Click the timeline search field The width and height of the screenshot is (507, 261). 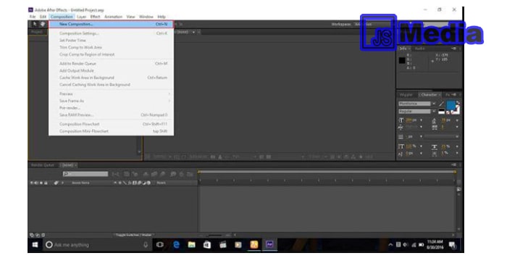tap(85, 174)
